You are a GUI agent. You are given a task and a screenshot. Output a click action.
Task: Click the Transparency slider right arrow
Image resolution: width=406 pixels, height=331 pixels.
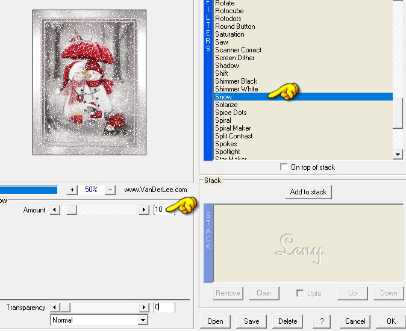(x=144, y=307)
